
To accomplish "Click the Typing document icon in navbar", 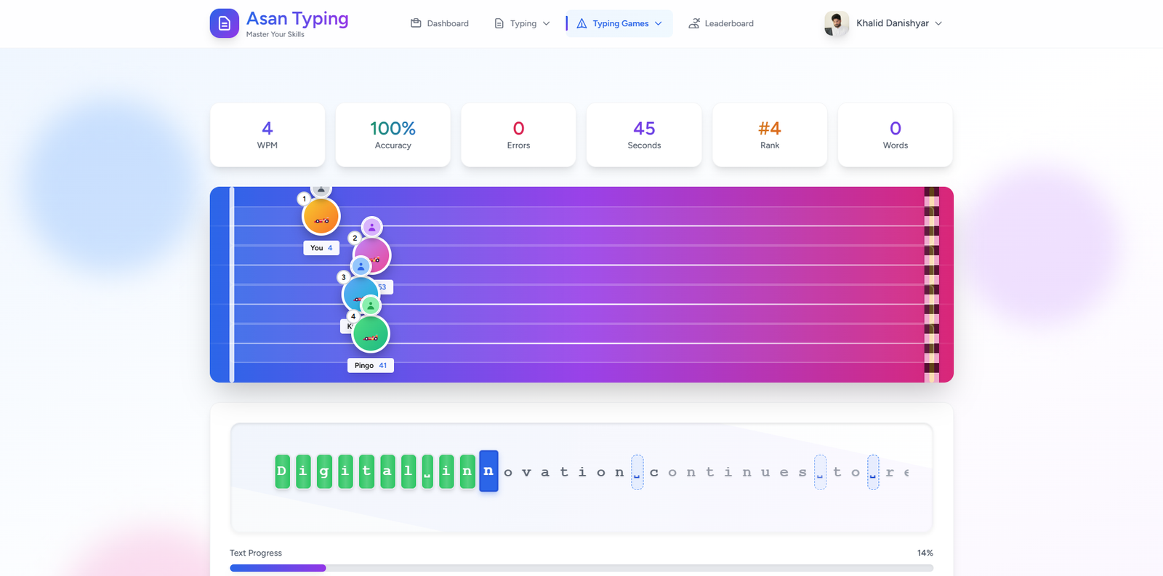I will coord(499,23).
